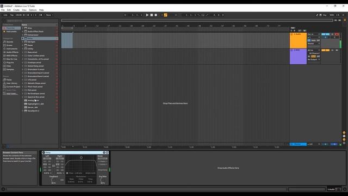Open the Ext. In input dropdown
This screenshot has height=196, width=348.
pos(314,34)
